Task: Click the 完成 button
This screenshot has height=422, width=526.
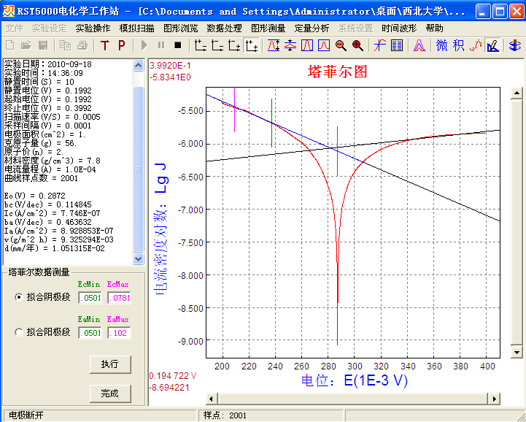Action: pyautogui.click(x=109, y=393)
